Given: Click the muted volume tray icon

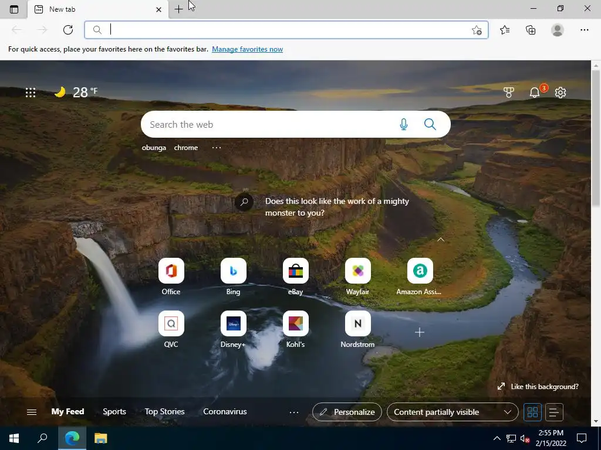Looking at the screenshot, I should pyautogui.click(x=525, y=438).
